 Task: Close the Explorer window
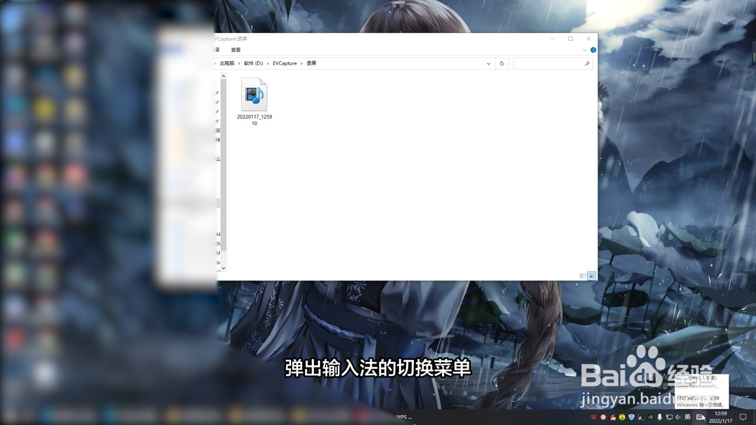click(x=588, y=39)
